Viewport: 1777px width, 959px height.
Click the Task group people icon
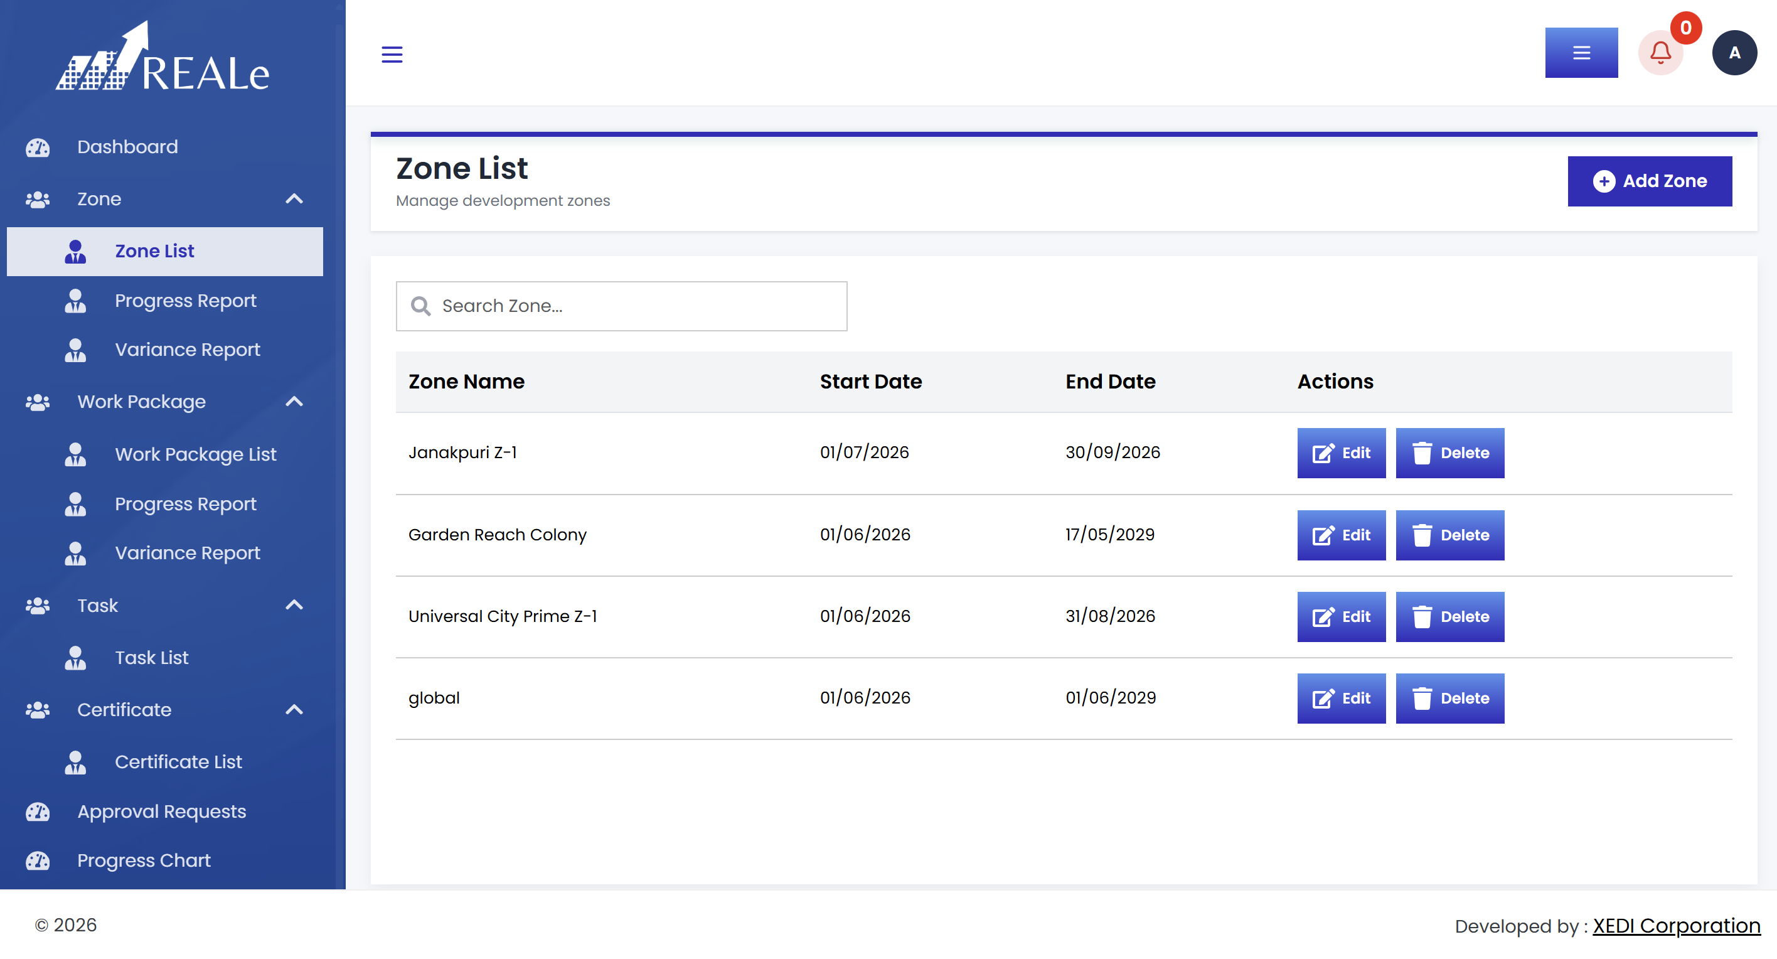37,606
